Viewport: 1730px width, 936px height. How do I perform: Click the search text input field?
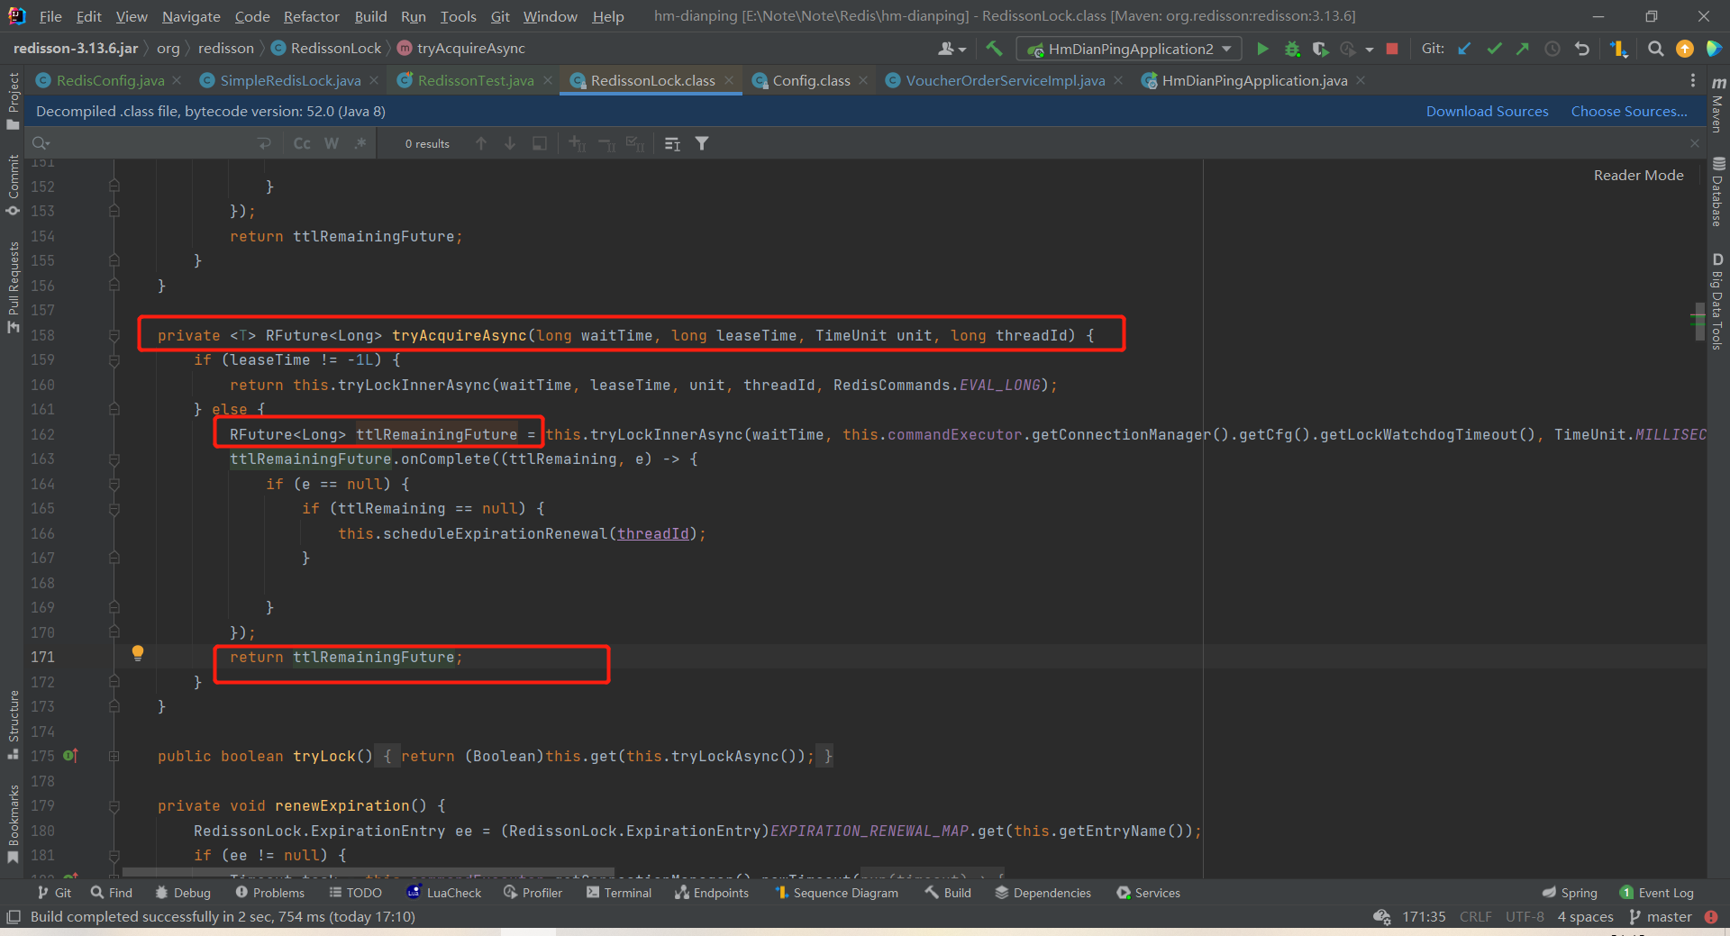153,143
